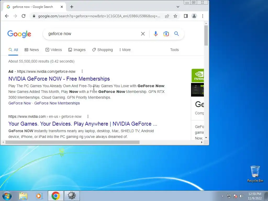This screenshot has width=268, height=201.
Task: Open NVIDIA GeForce NOW - Free Memberships link
Action: click(x=59, y=79)
